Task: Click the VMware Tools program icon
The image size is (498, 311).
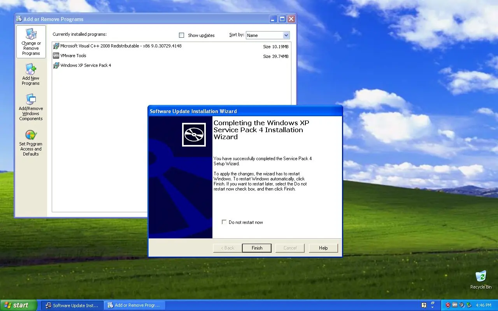Action: 56,56
